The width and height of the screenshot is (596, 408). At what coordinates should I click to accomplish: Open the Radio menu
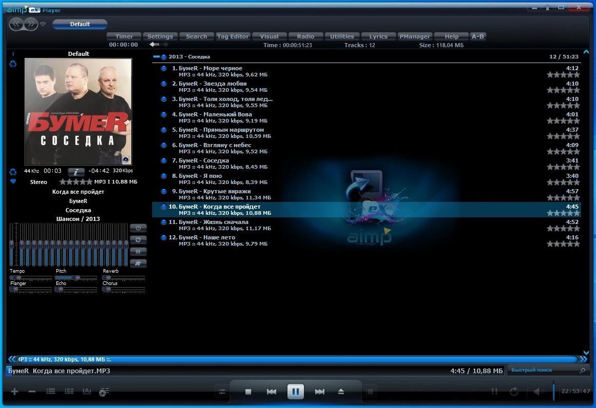[x=305, y=36]
